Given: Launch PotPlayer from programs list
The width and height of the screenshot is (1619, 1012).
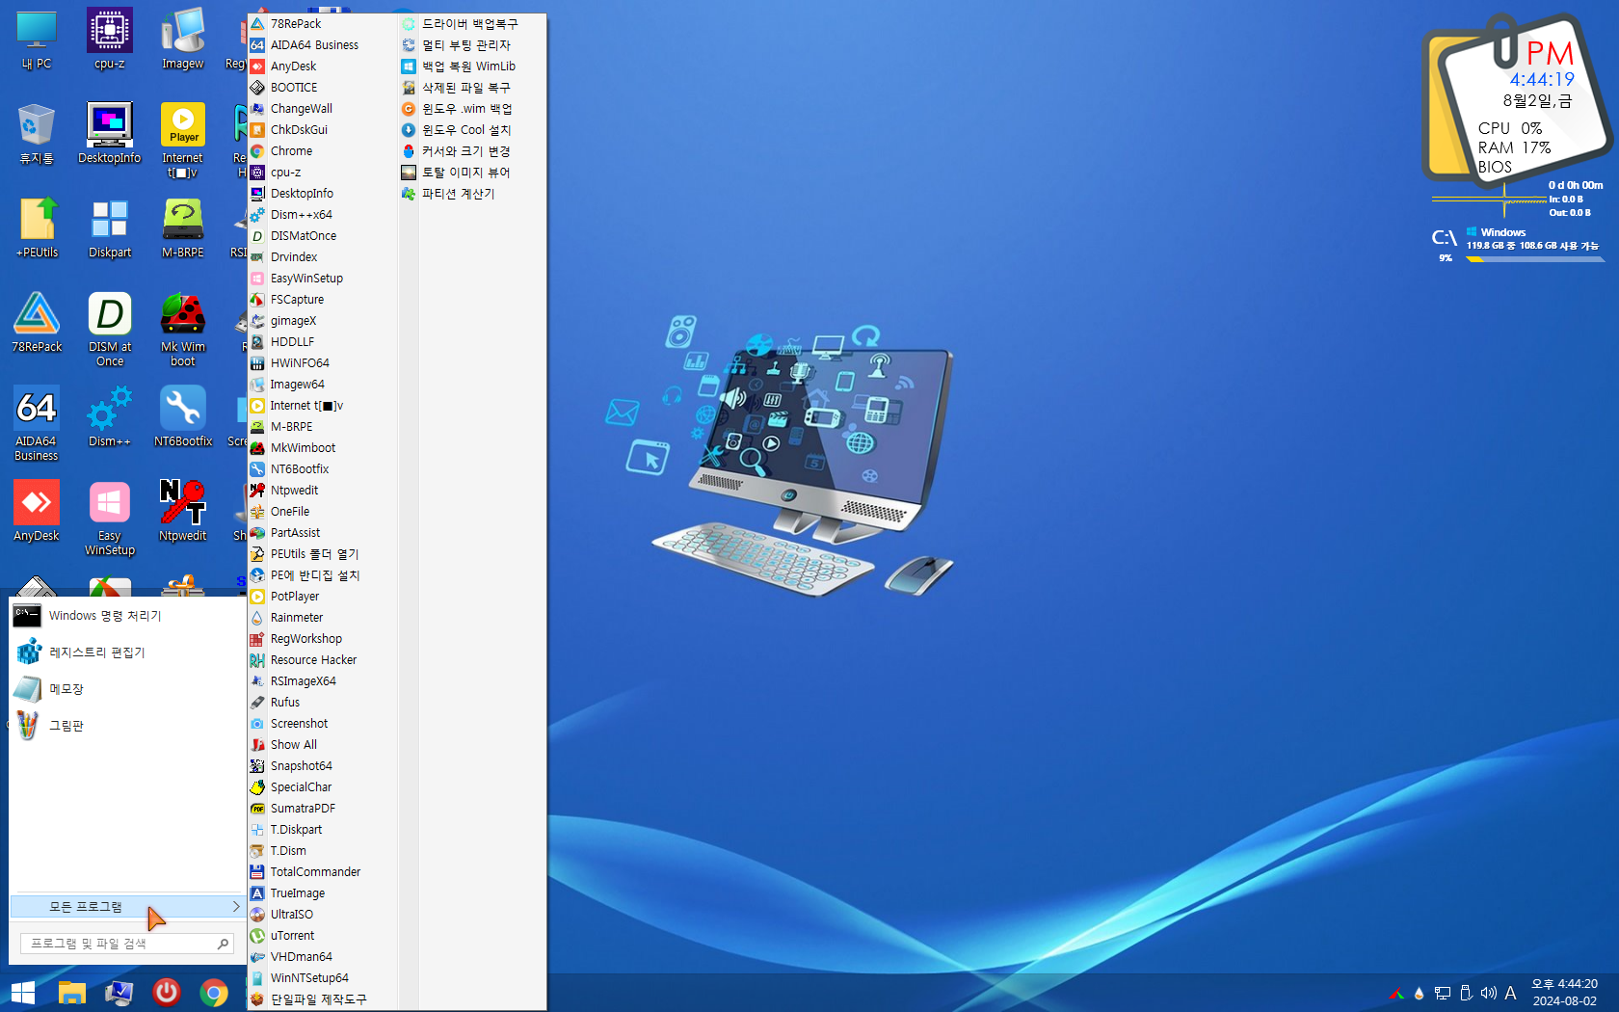Looking at the screenshot, I should point(322,597).
